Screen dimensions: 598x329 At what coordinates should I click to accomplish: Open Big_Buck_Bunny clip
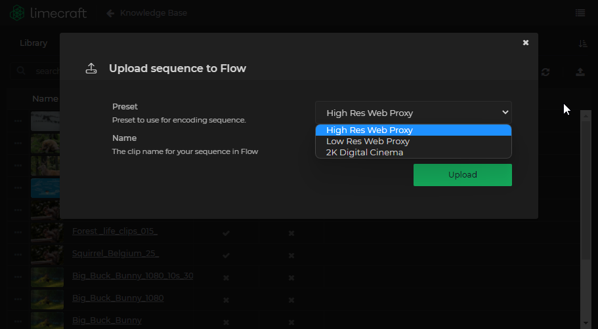coord(107,320)
